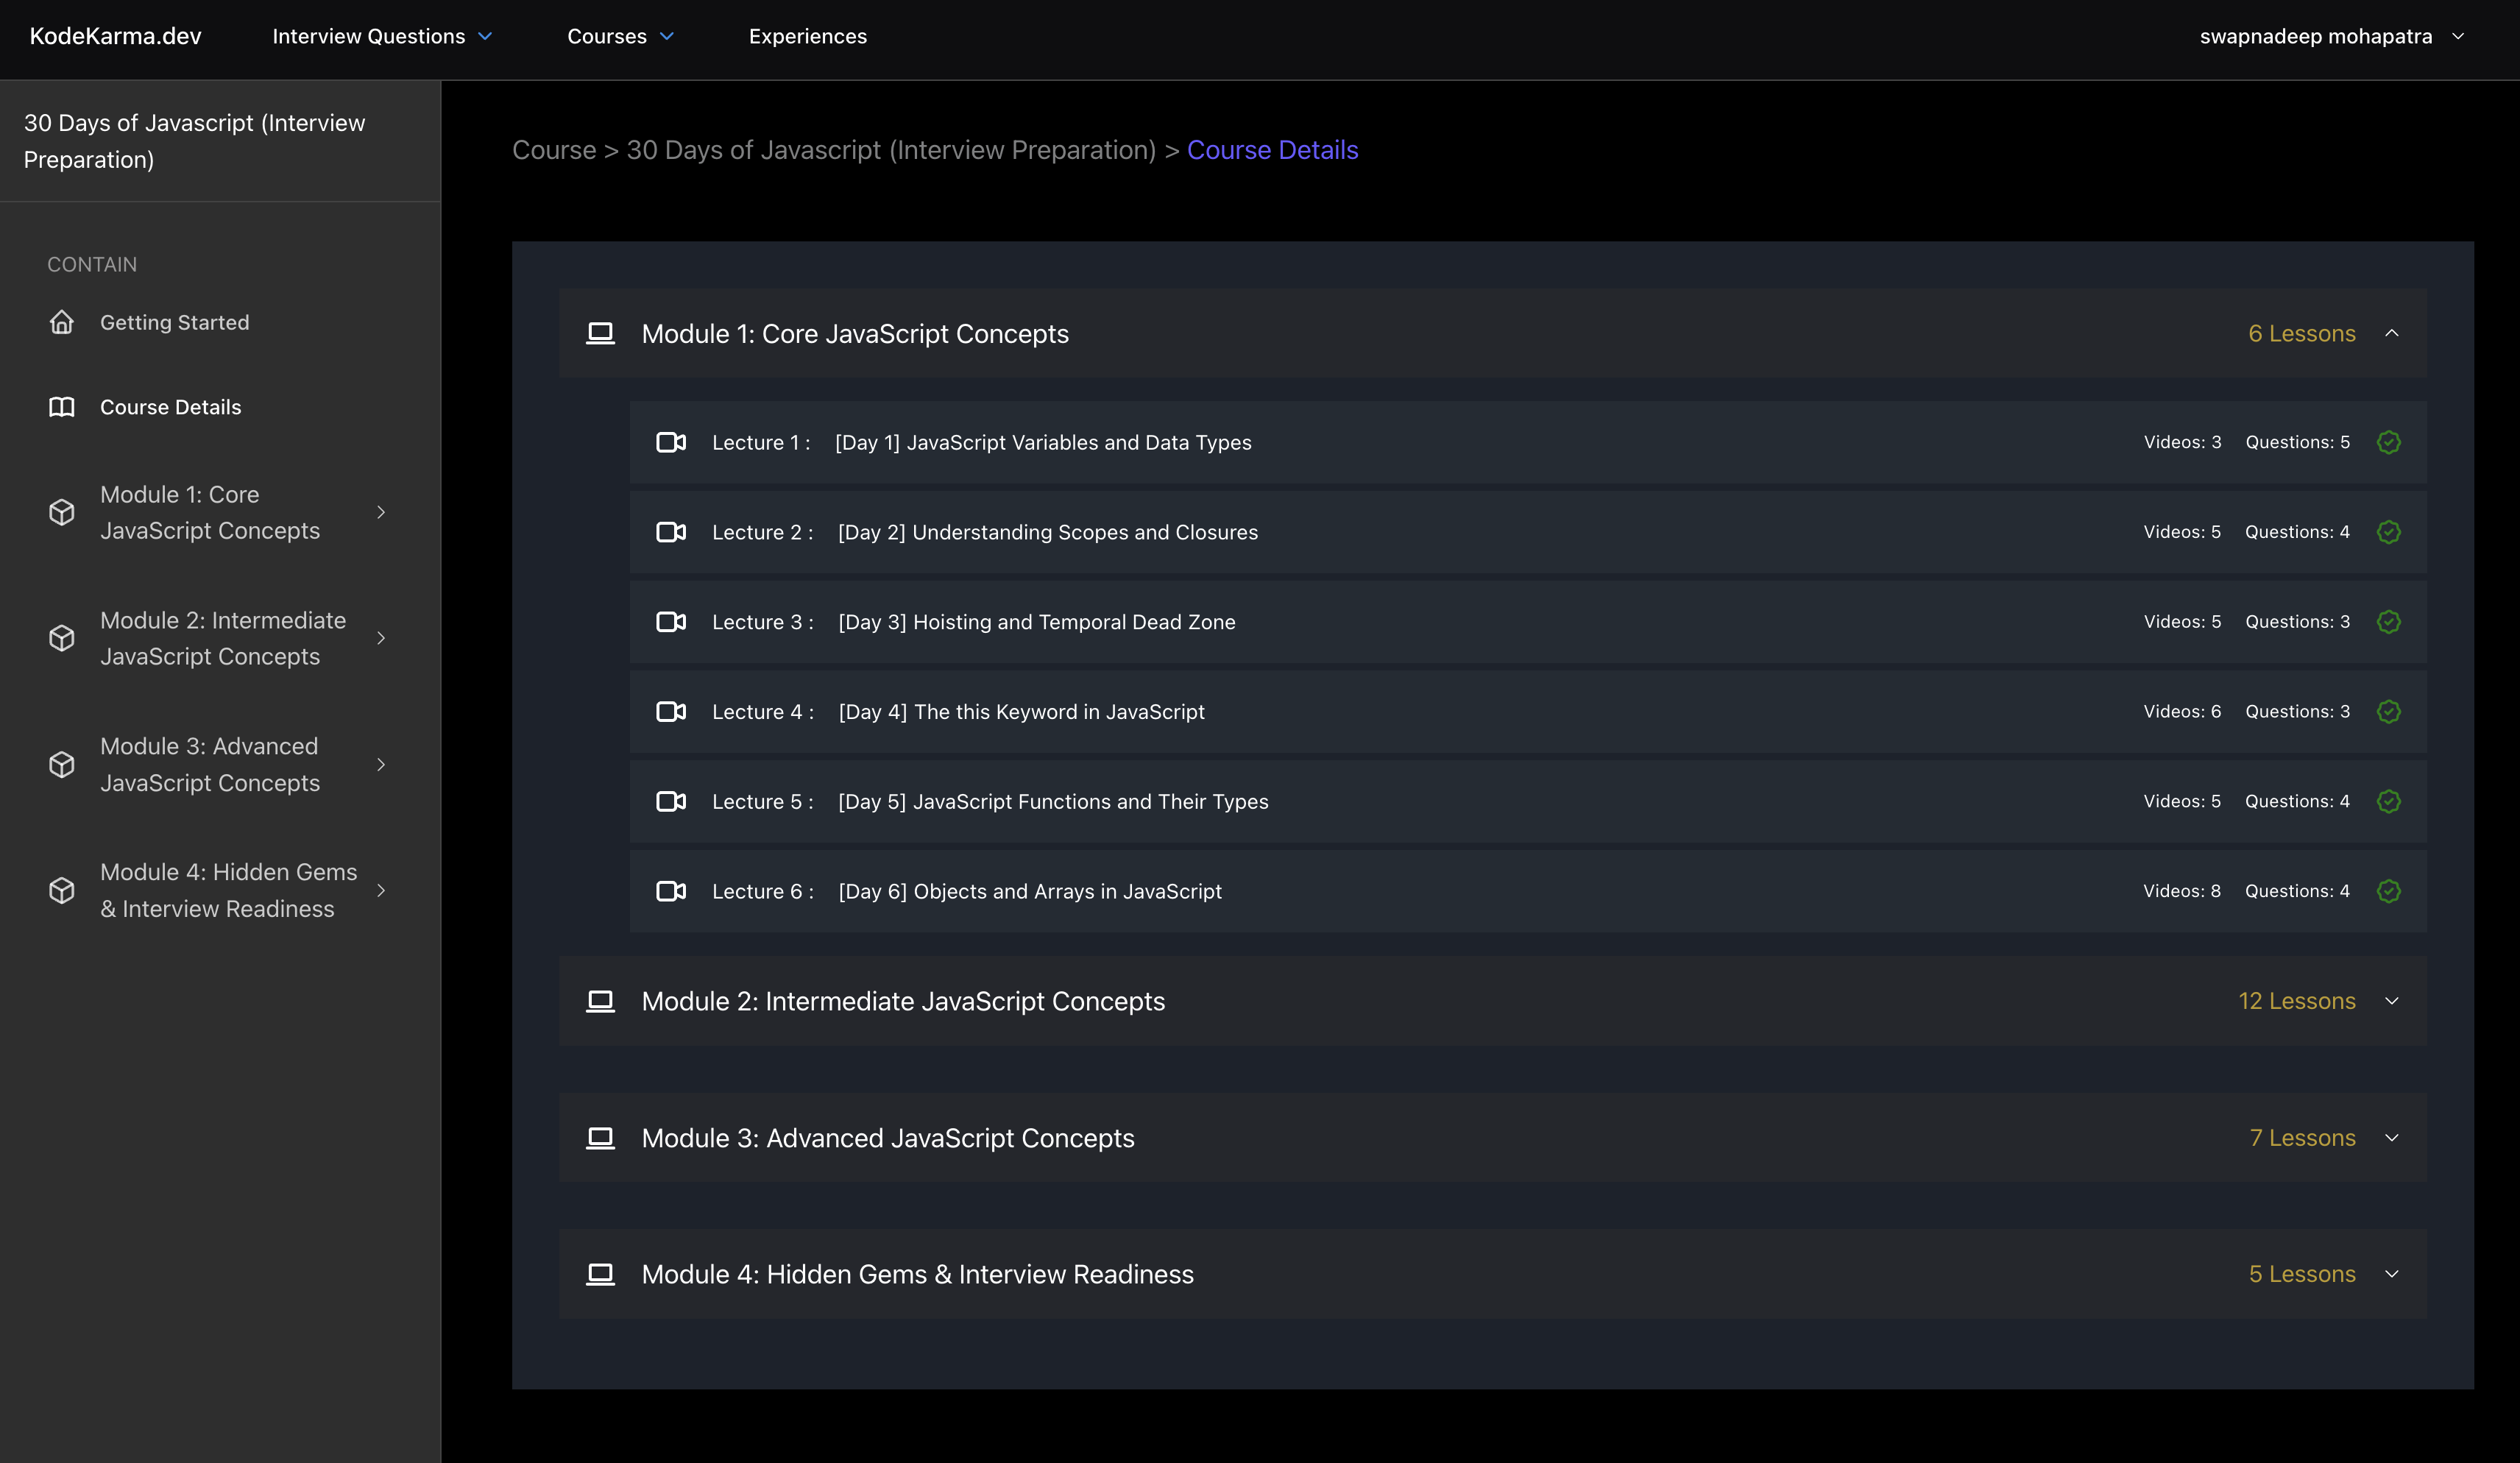The height and width of the screenshot is (1463, 2520).
Task: Click the home icon beside Getting Started
Action: point(62,322)
